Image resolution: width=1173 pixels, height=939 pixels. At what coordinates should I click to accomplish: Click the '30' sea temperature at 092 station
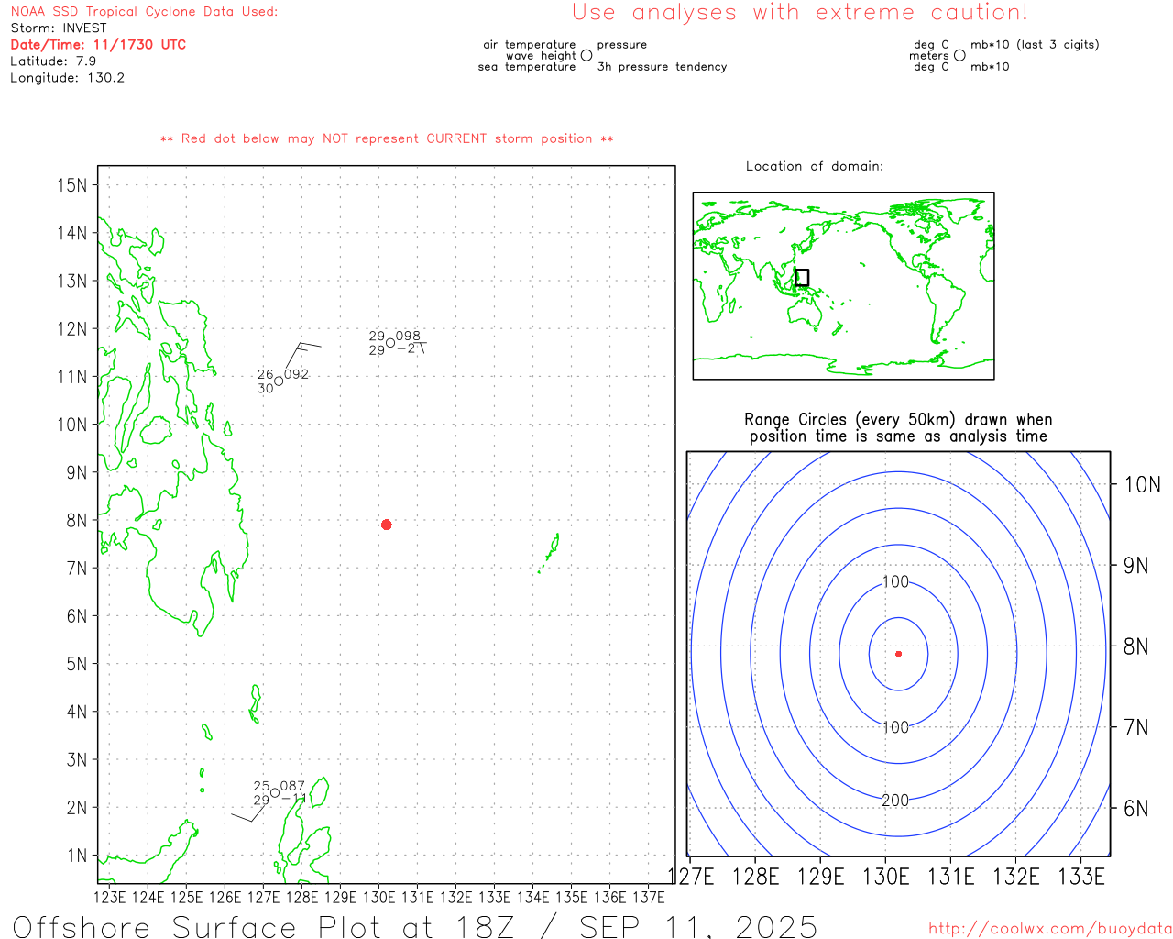pos(266,389)
